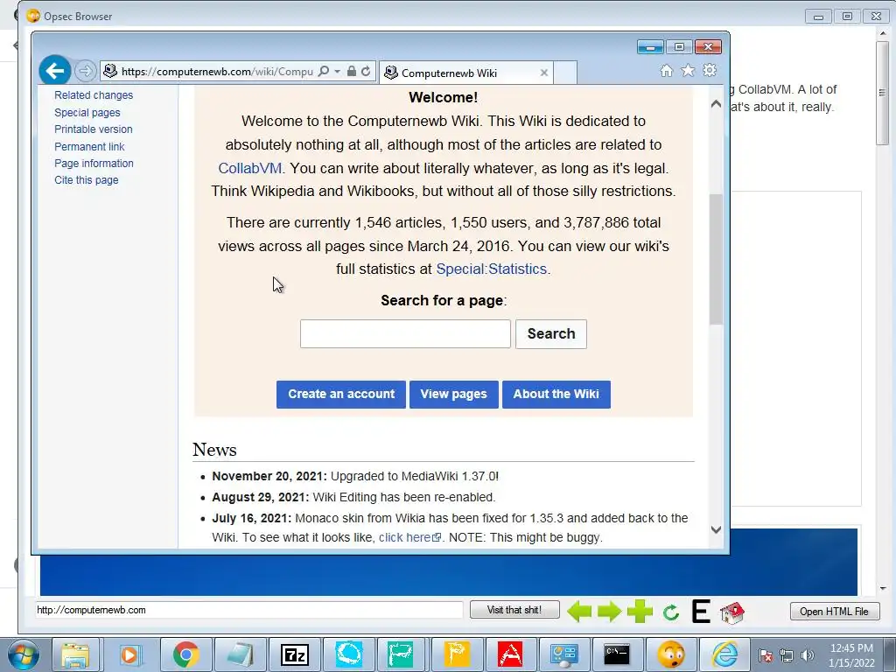Refresh the page using the address bar icon

366,72
